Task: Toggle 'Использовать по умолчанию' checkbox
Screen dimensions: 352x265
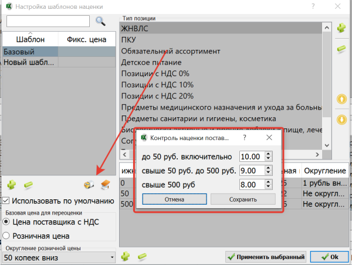Action: (x=6, y=201)
